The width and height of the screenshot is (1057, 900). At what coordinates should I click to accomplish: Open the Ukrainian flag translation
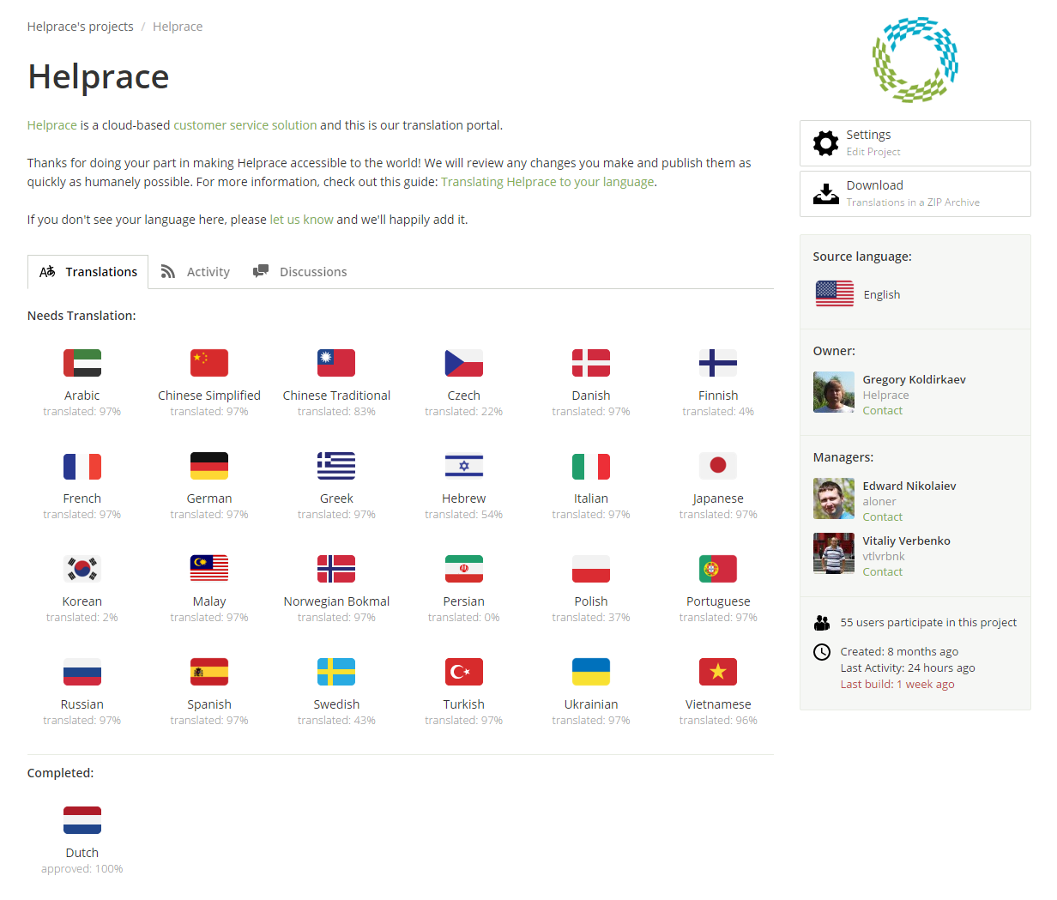tap(591, 672)
